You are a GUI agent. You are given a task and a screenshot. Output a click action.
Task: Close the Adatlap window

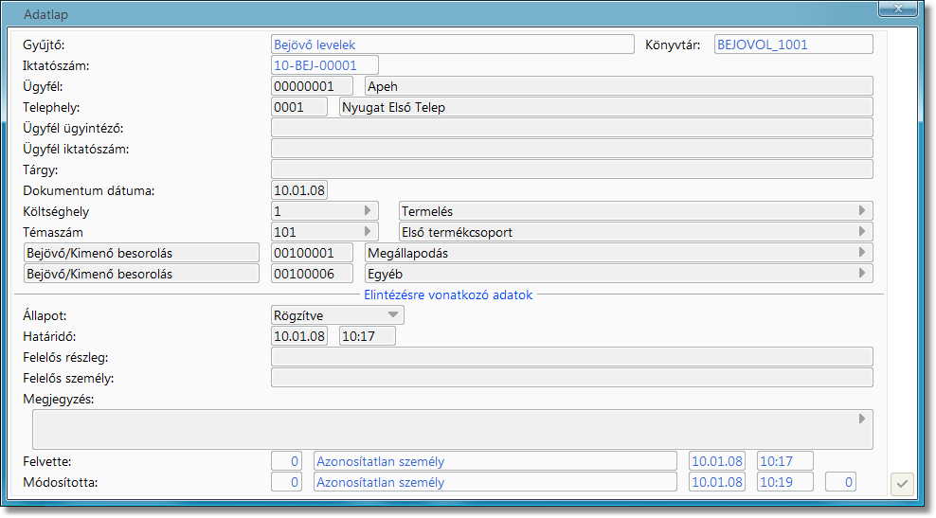[895, 9]
